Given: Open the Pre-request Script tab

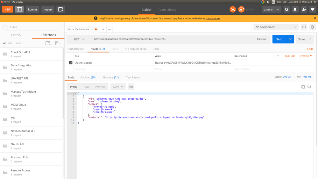Looking at the screenshot, I should pyautogui.click(x=136, y=49).
